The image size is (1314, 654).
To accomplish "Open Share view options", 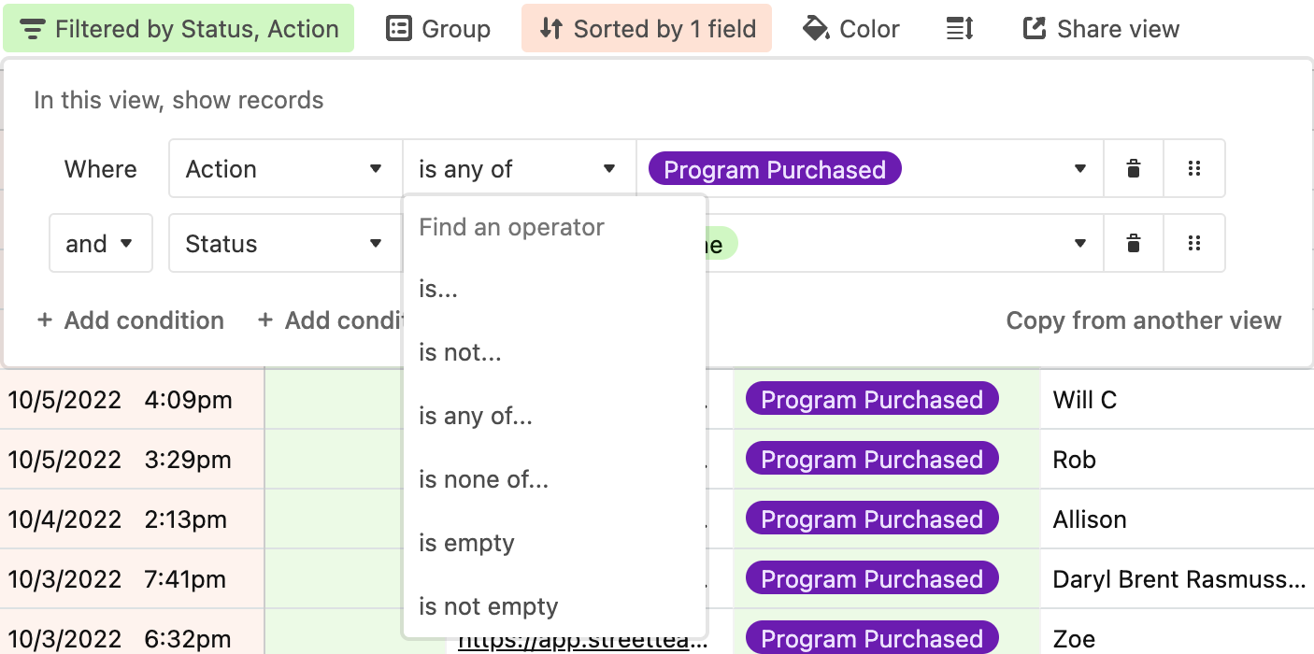I will (x=1101, y=29).
